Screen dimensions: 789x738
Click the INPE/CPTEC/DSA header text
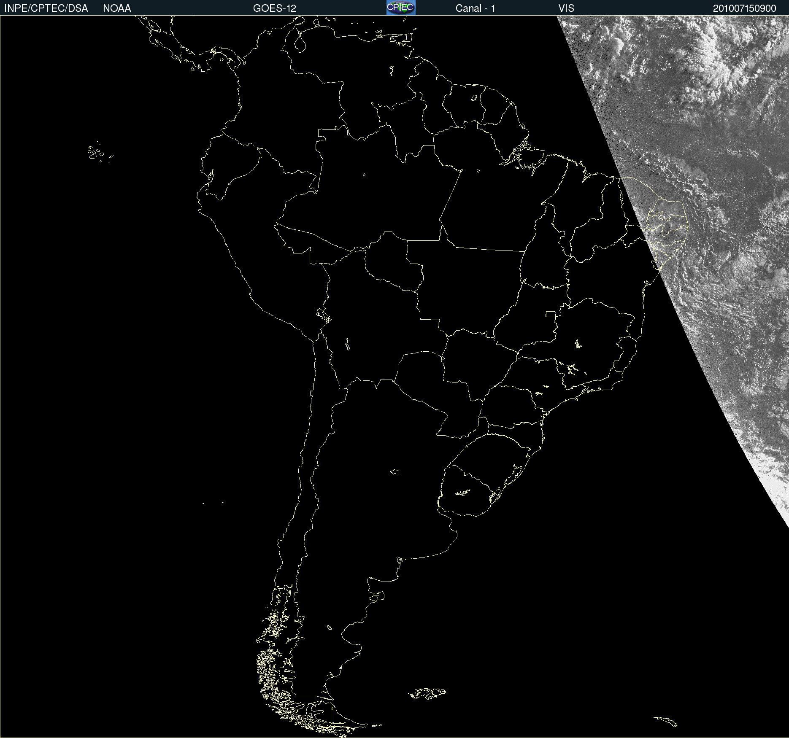tap(46, 8)
